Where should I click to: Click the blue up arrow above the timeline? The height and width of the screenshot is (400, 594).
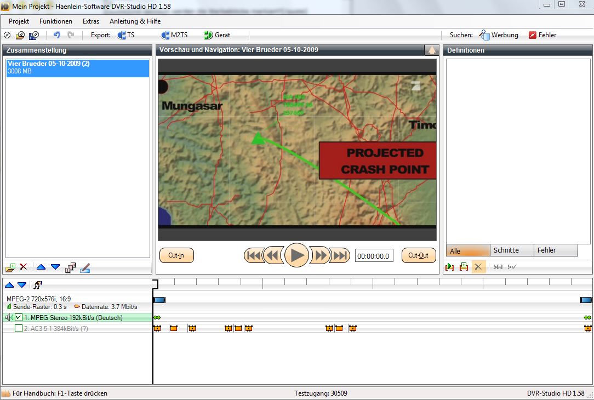(9, 285)
